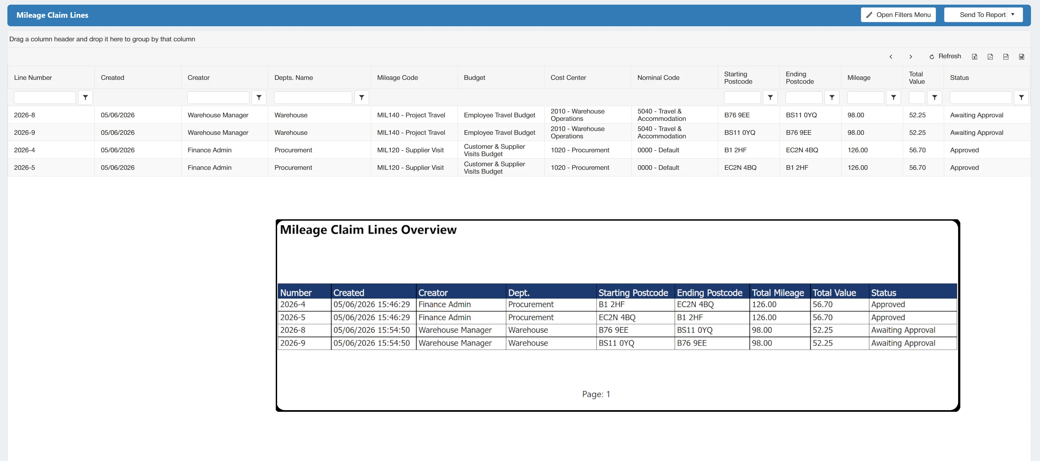Click MIL140 - Project Travel in row 2026-8
This screenshot has height=461, width=1040.
tap(411, 115)
